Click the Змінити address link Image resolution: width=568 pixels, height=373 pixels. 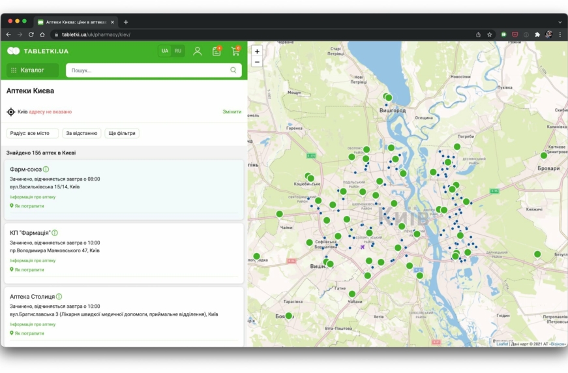click(x=232, y=112)
